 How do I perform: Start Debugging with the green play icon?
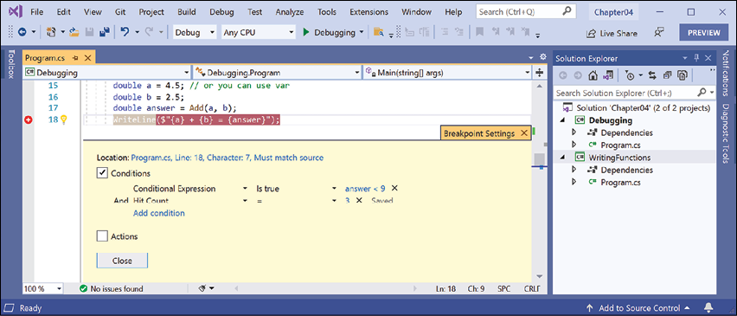click(306, 32)
